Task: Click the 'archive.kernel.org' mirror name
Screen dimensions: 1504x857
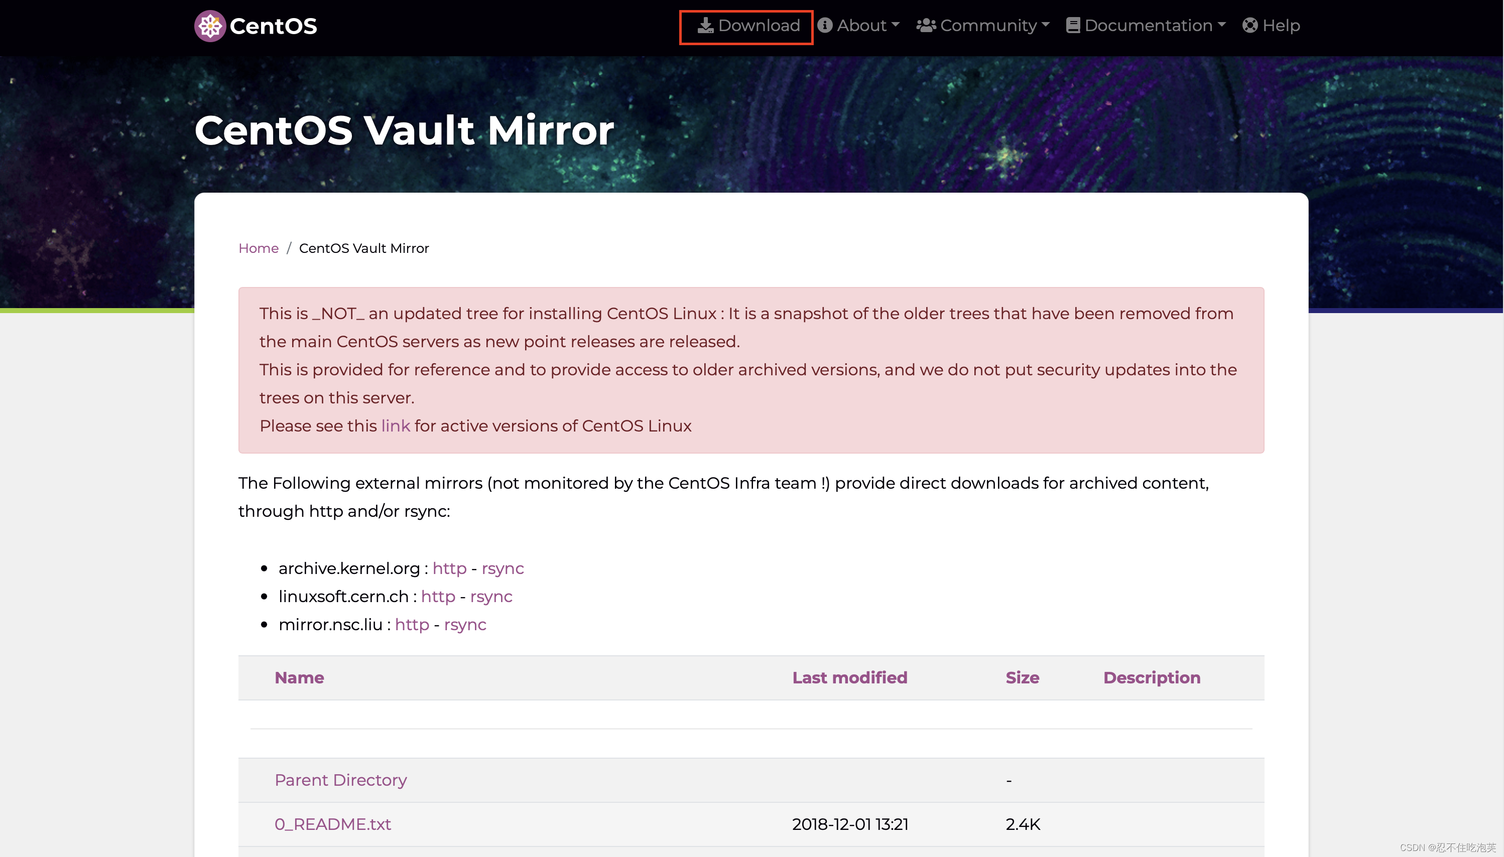Action: pyautogui.click(x=348, y=568)
